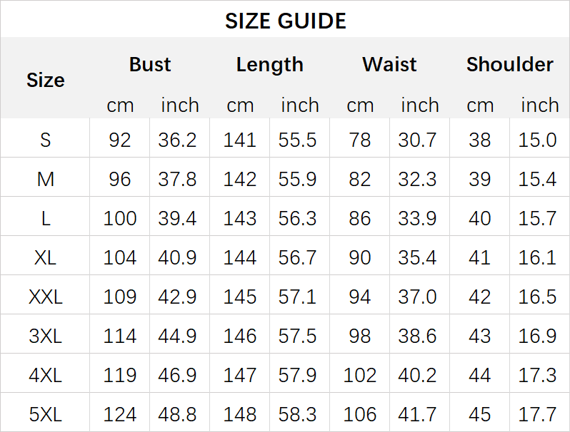Select the XL size row label

click(x=46, y=257)
